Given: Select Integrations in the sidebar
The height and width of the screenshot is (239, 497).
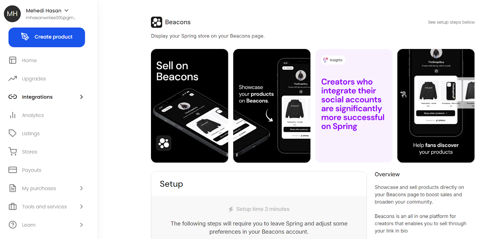Looking at the screenshot, I should pos(37,97).
